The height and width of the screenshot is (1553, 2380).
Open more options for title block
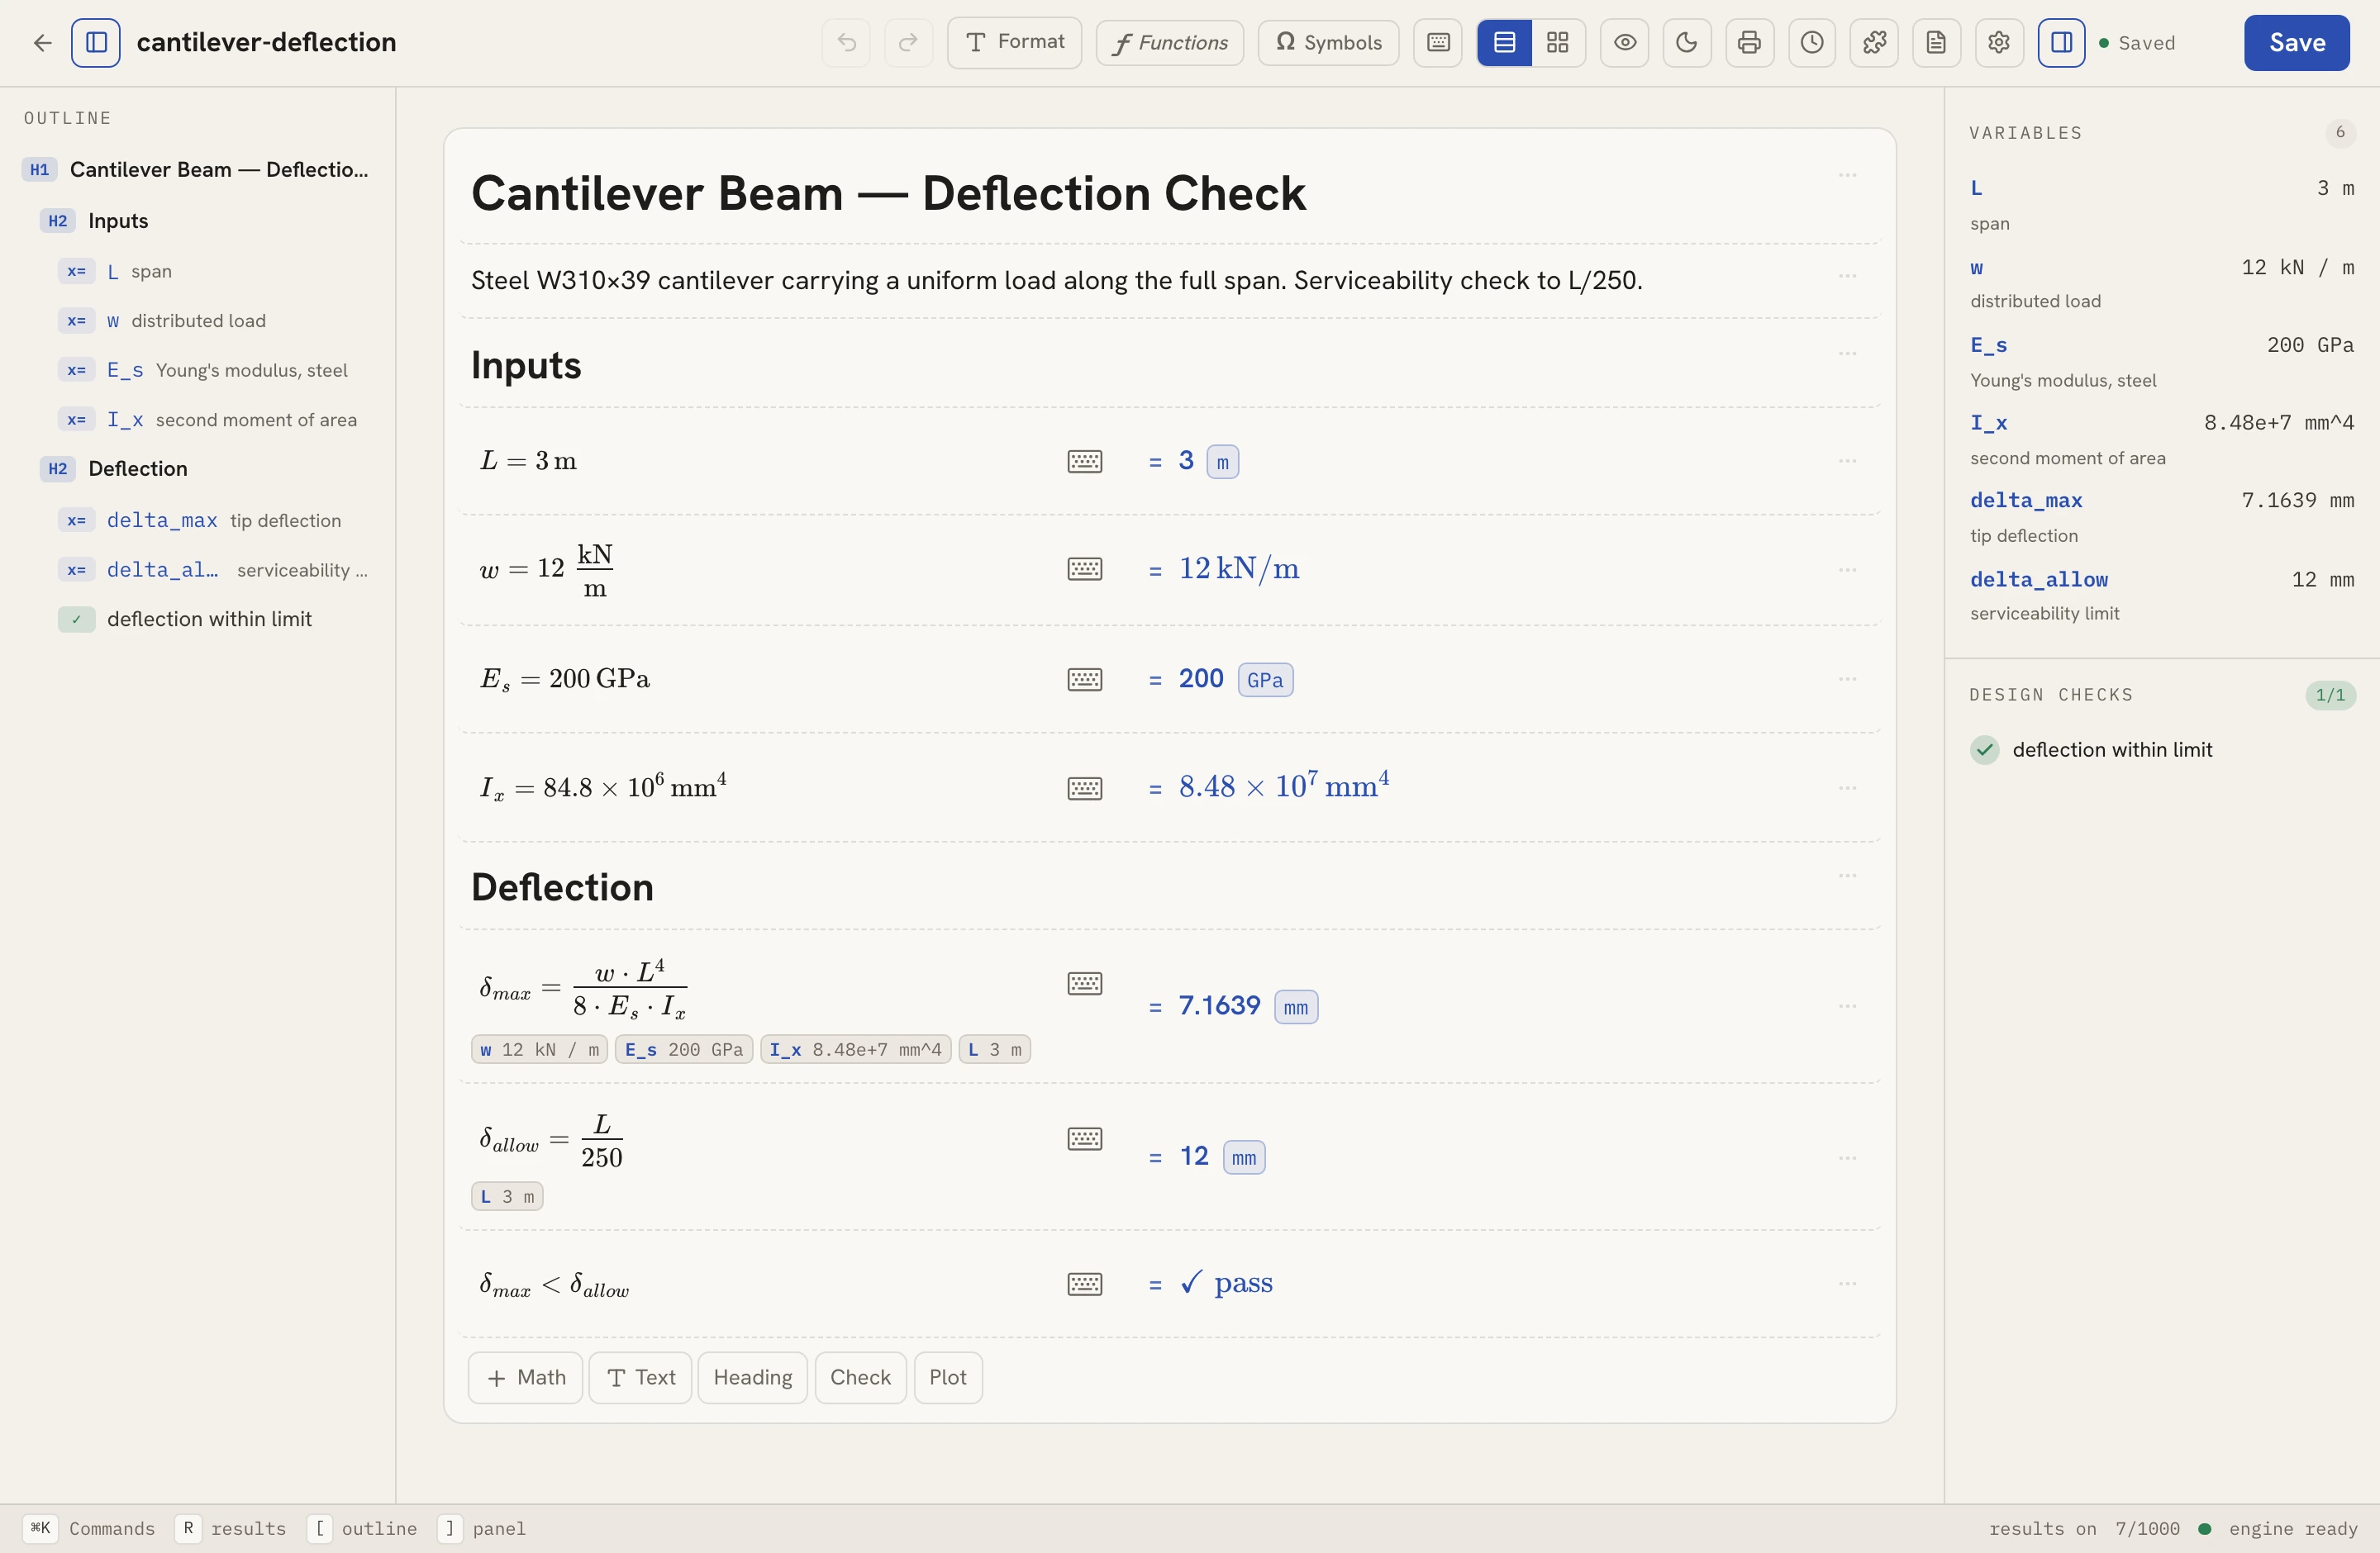click(1847, 175)
